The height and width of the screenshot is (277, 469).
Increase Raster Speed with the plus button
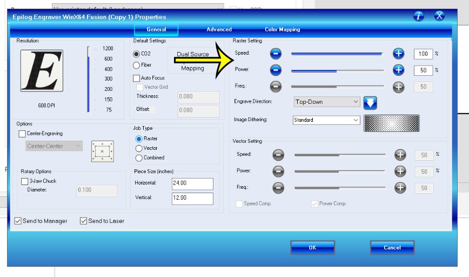coord(398,54)
